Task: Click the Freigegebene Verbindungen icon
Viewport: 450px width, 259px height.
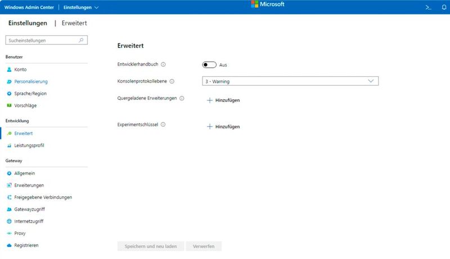Action: (9, 197)
